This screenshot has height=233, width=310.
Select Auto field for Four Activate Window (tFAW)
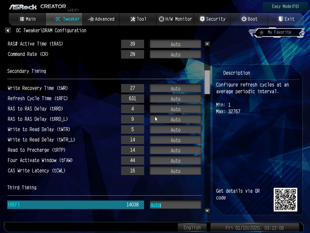pyautogui.click(x=175, y=161)
